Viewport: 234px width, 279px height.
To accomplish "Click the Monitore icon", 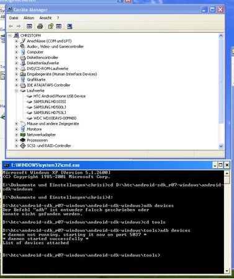I will pyautogui.click(x=23, y=129).
